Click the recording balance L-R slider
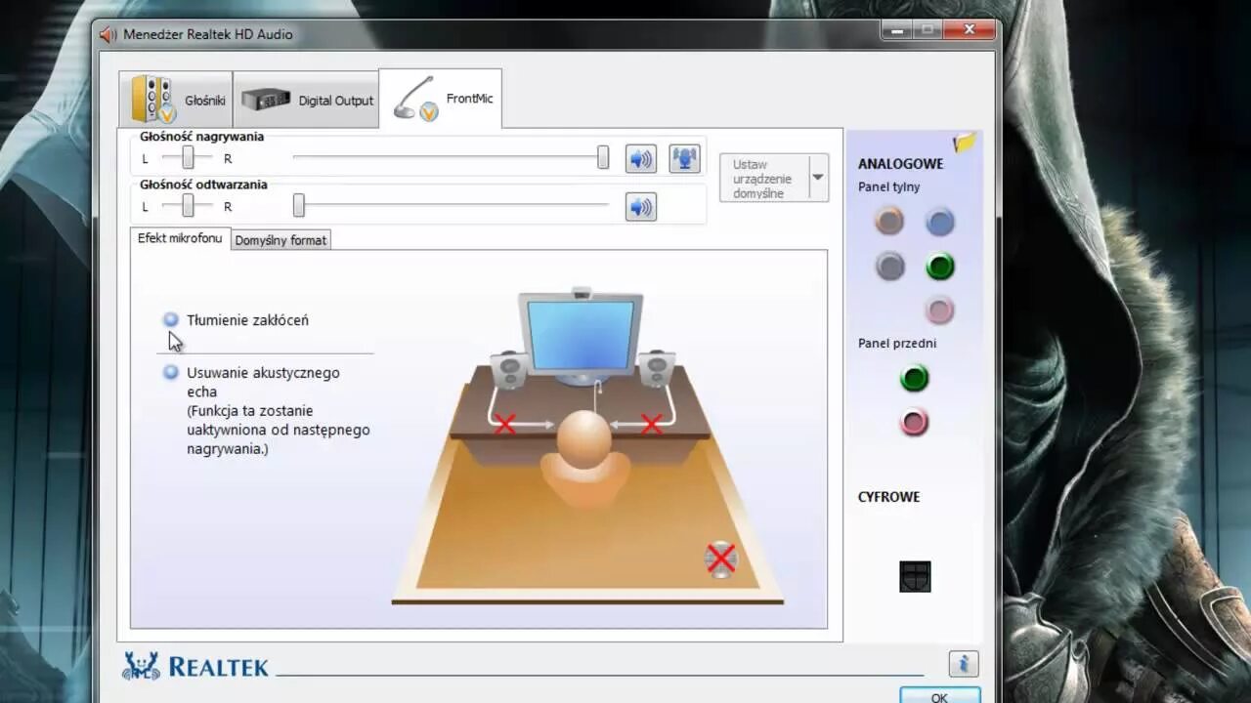This screenshot has width=1251, height=703. coord(188,158)
